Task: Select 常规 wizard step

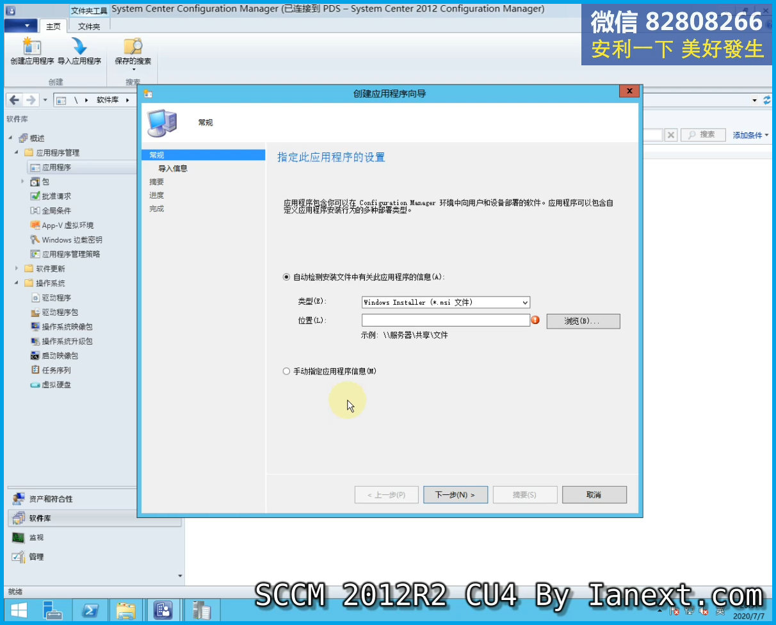Action: (203, 155)
